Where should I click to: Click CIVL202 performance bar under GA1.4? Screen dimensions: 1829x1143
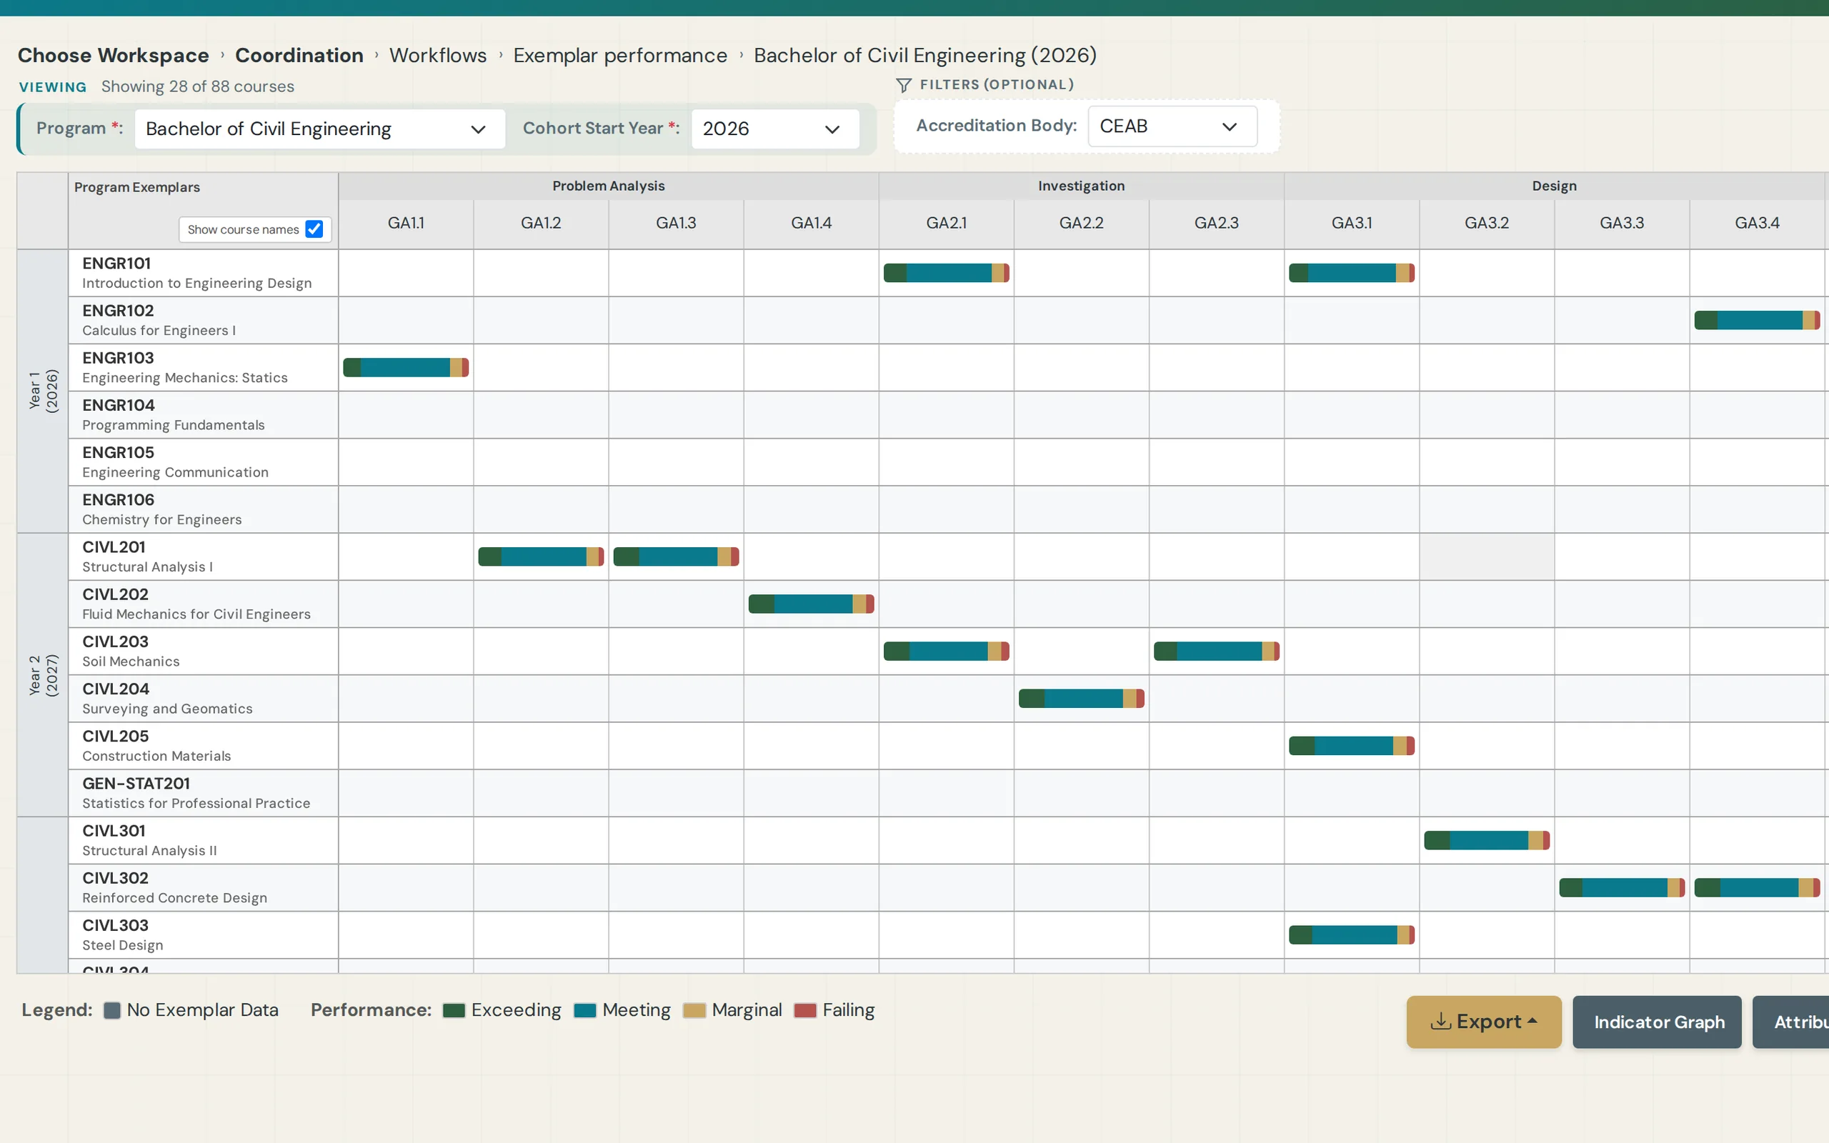coord(811,604)
